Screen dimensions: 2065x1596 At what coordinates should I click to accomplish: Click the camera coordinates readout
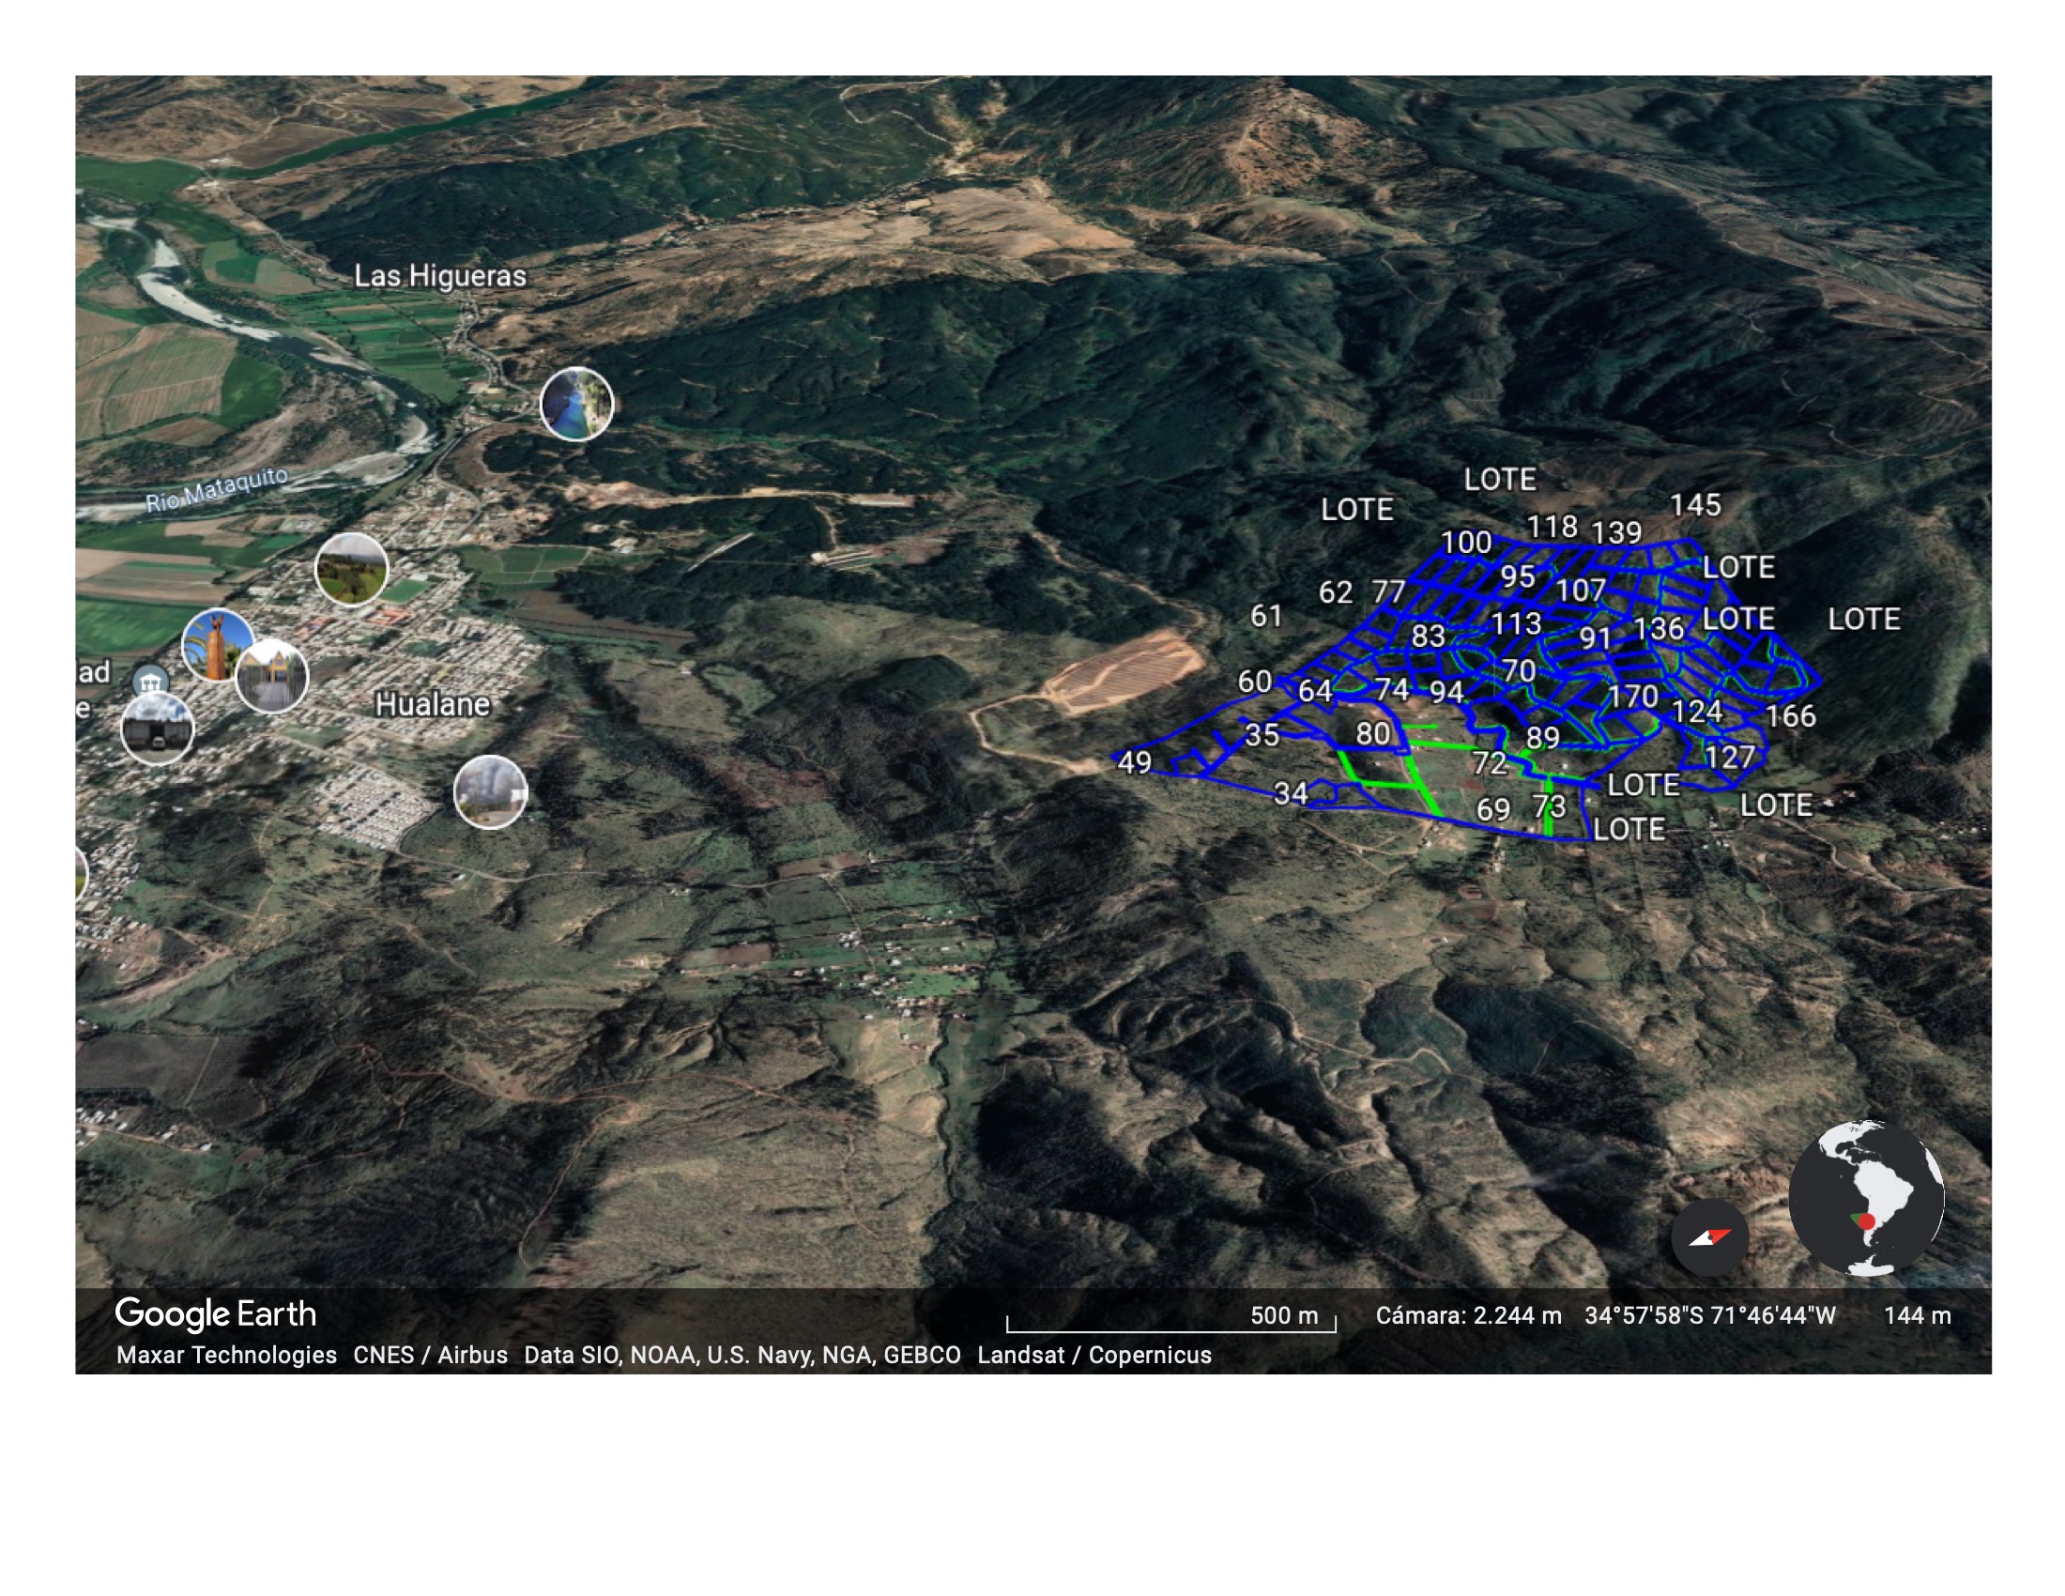1709,1315
